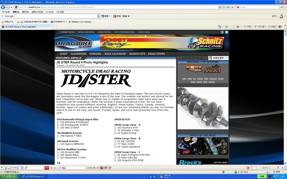287x179 pixels.
Task: Click the red search button in the bottom shopping toolbar
Action: click(47, 168)
